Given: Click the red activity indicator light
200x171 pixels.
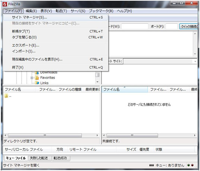Looking at the screenshot, I should [192, 165].
